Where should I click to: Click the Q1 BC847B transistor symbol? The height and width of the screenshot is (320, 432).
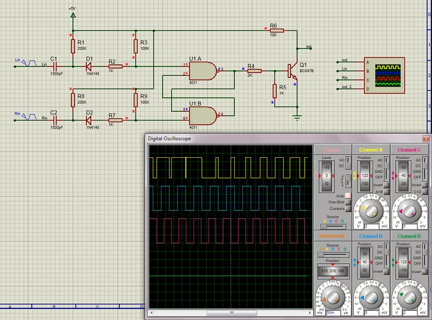click(x=293, y=71)
